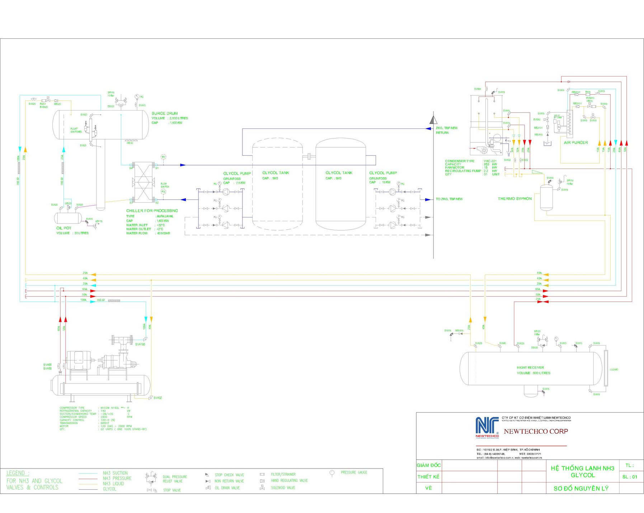
Task: Click the title HỆ THỐNG LẠNH NH3 GLYCOL
Action: [x=582, y=471]
